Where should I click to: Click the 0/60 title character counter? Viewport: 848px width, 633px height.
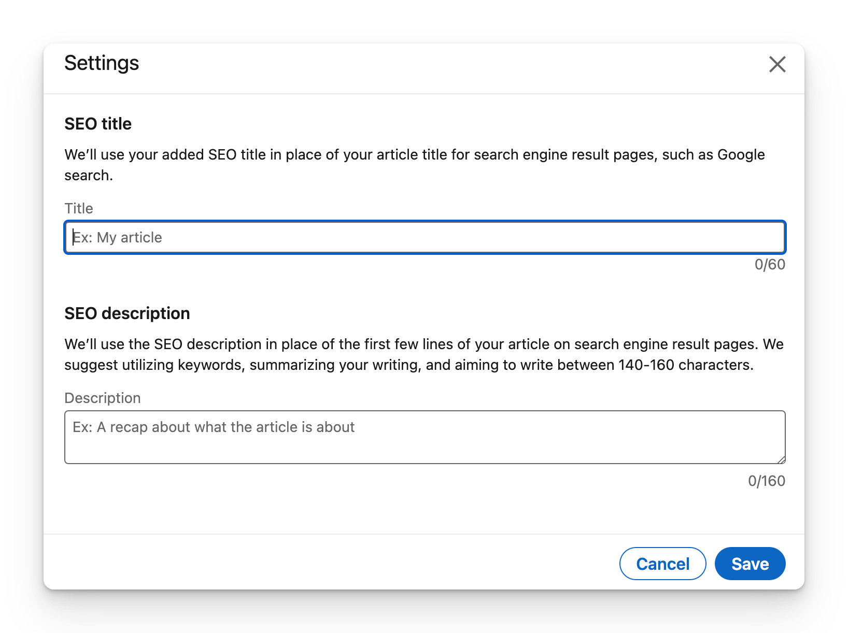(x=770, y=265)
